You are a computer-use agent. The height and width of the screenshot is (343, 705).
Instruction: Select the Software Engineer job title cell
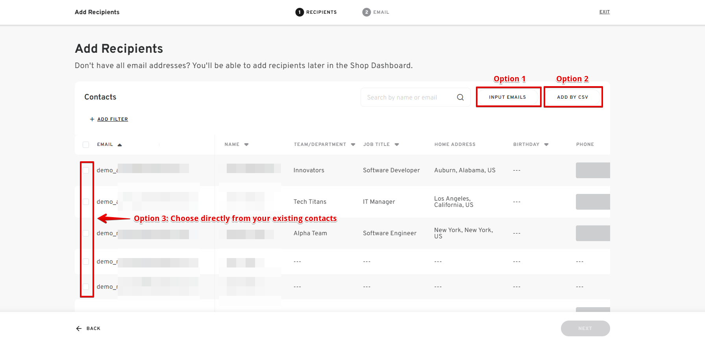390,233
